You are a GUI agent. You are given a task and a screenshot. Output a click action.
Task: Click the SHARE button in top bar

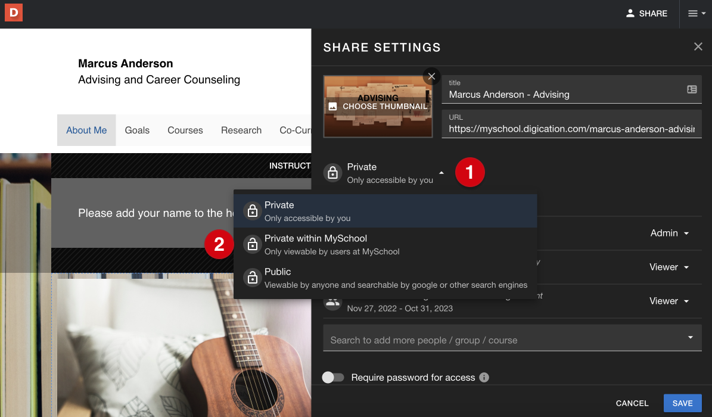(x=646, y=14)
